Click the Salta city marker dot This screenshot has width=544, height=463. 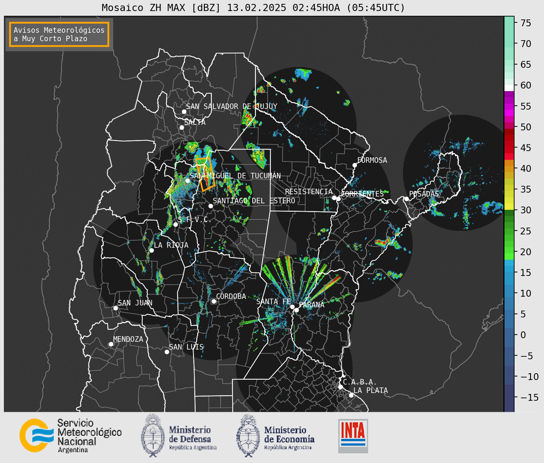point(182,127)
